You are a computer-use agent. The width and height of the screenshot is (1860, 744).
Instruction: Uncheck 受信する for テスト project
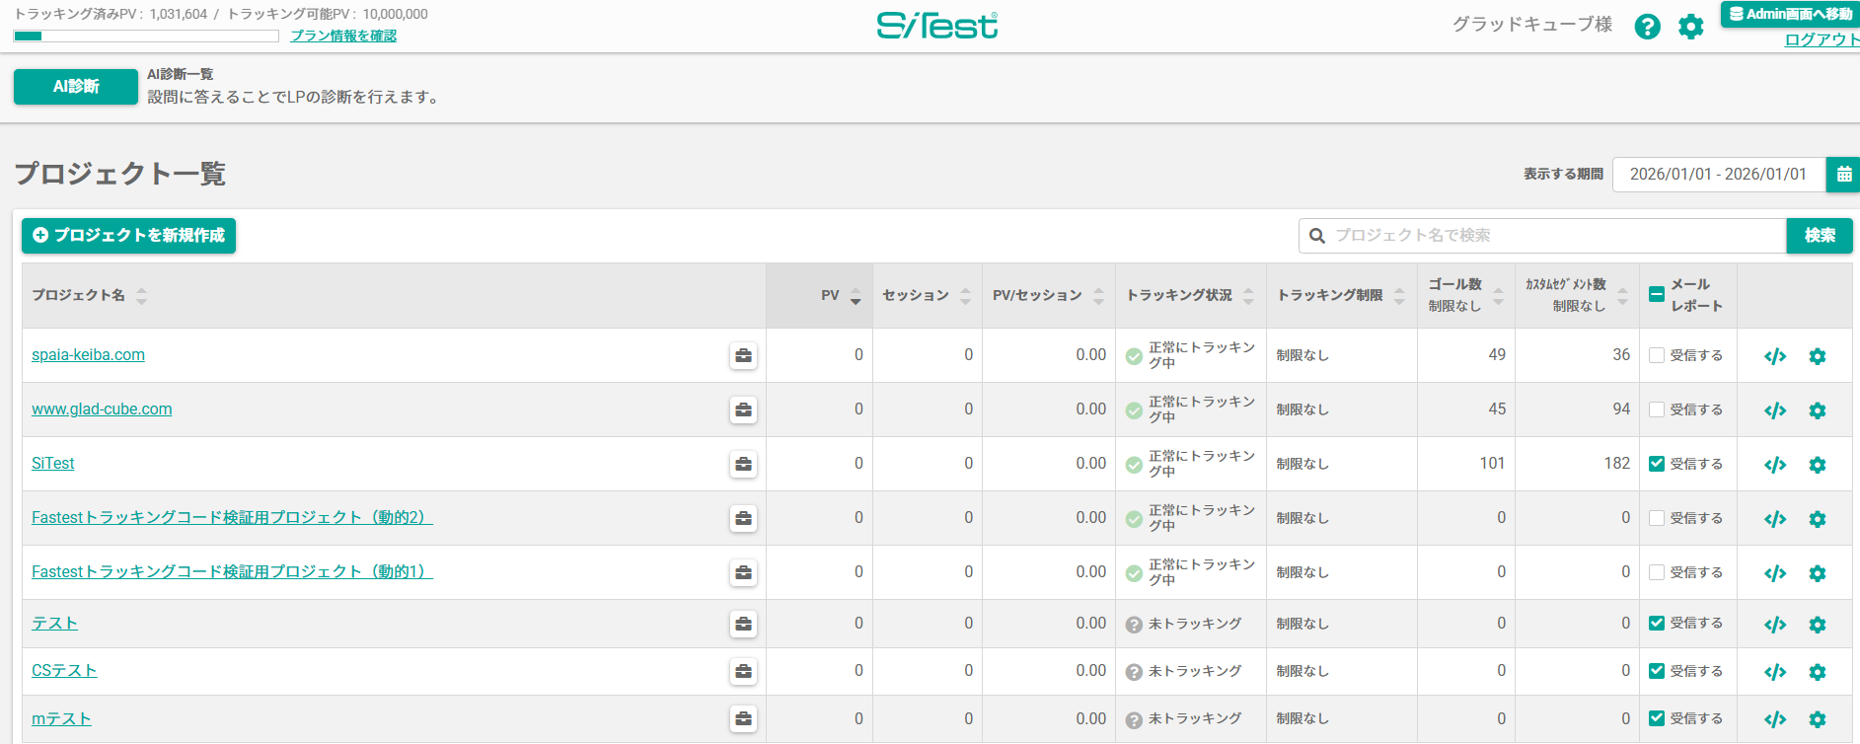(x=1657, y=623)
